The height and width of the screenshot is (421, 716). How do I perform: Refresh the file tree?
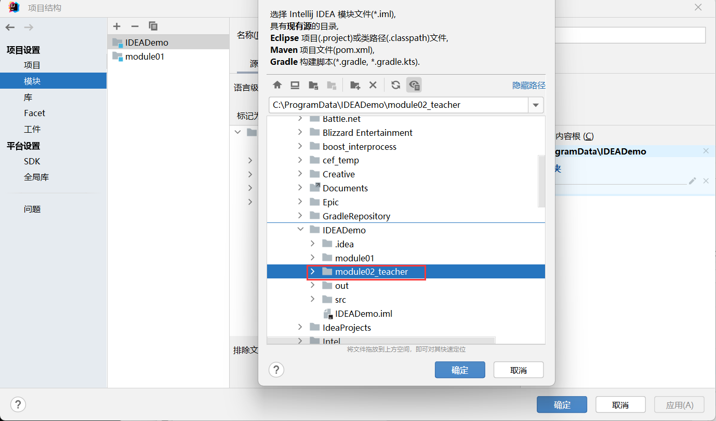pyautogui.click(x=396, y=85)
